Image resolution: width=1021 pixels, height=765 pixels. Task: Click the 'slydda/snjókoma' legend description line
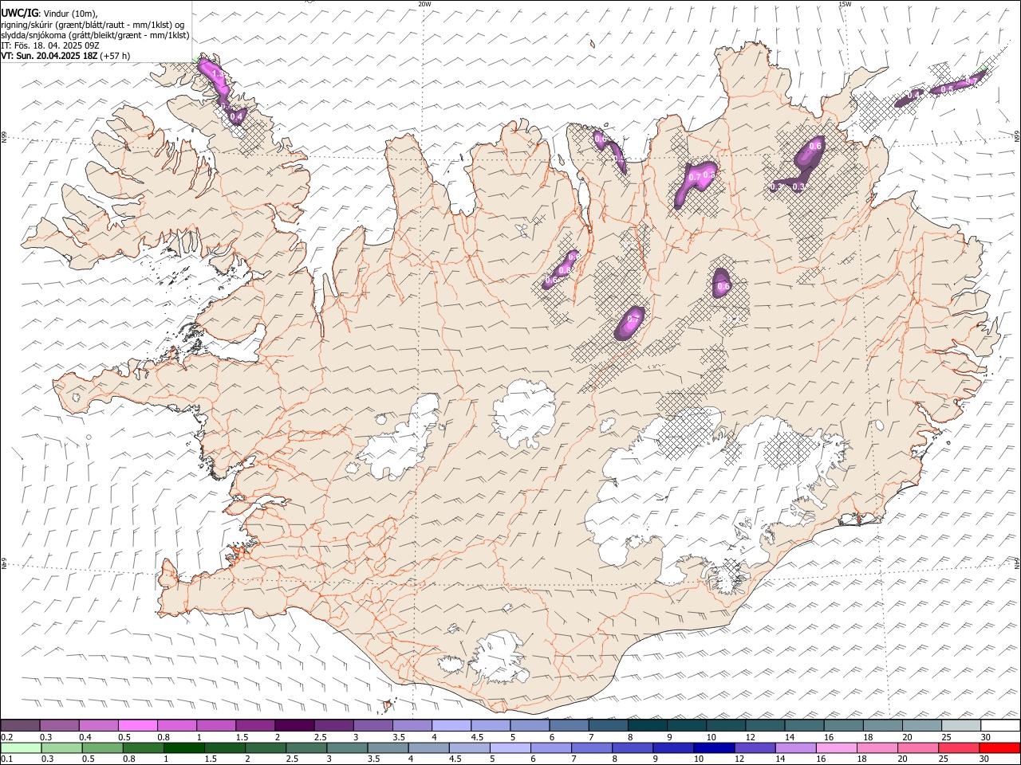click(95, 35)
